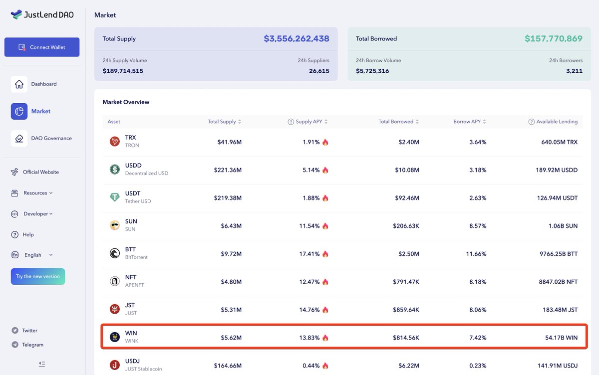Click the Twitter bird icon

[x=15, y=331]
